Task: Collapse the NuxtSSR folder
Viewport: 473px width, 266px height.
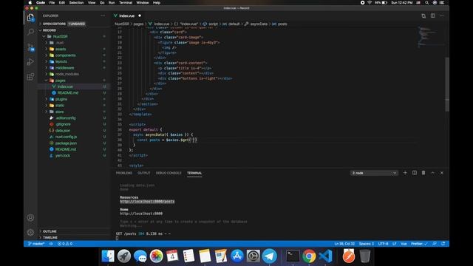Action: pos(60,36)
